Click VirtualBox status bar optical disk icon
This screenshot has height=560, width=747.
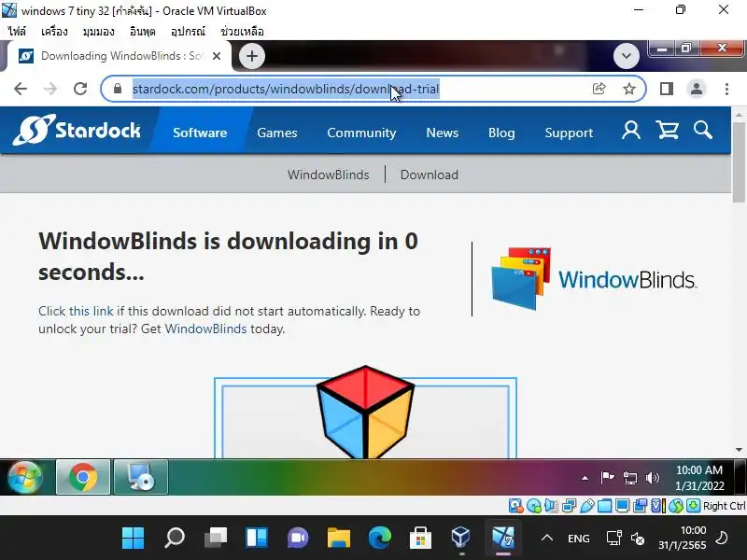point(534,506)
